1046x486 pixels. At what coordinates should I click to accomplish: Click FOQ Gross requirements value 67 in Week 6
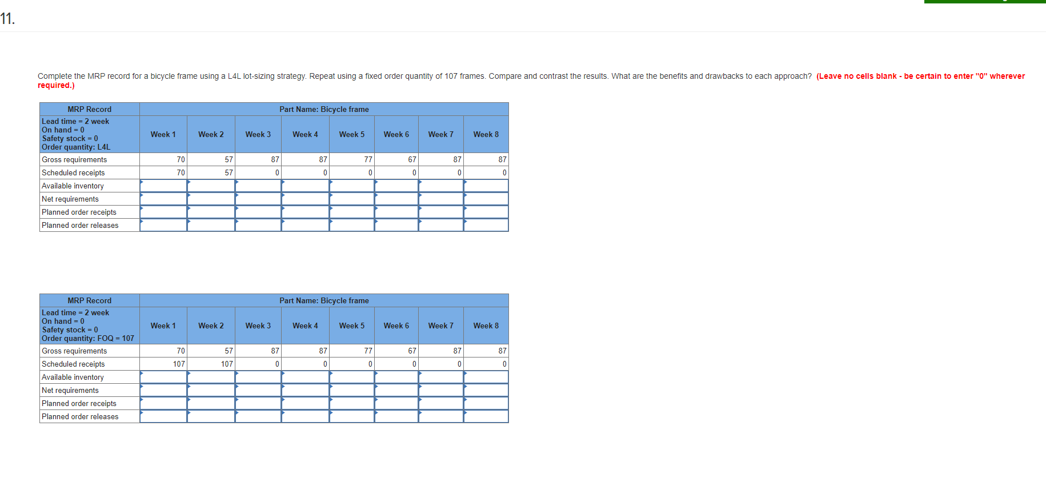412,351
